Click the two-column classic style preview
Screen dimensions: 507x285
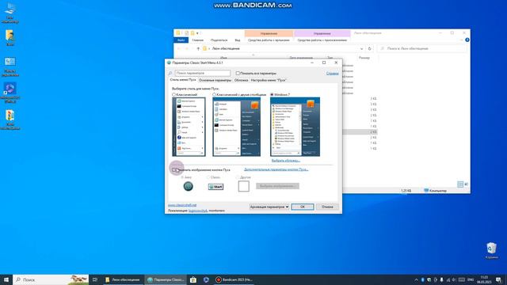click(236, 127)
